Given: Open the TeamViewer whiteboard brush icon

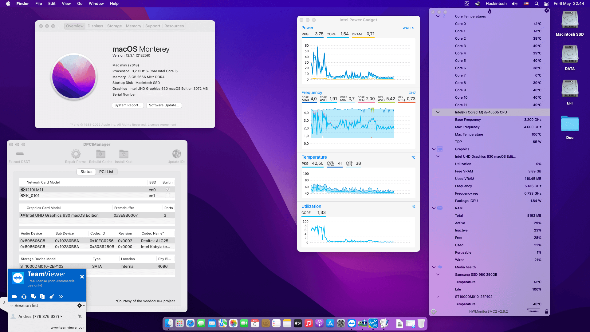Looking at the screenshot, I should tap(52, 297).
